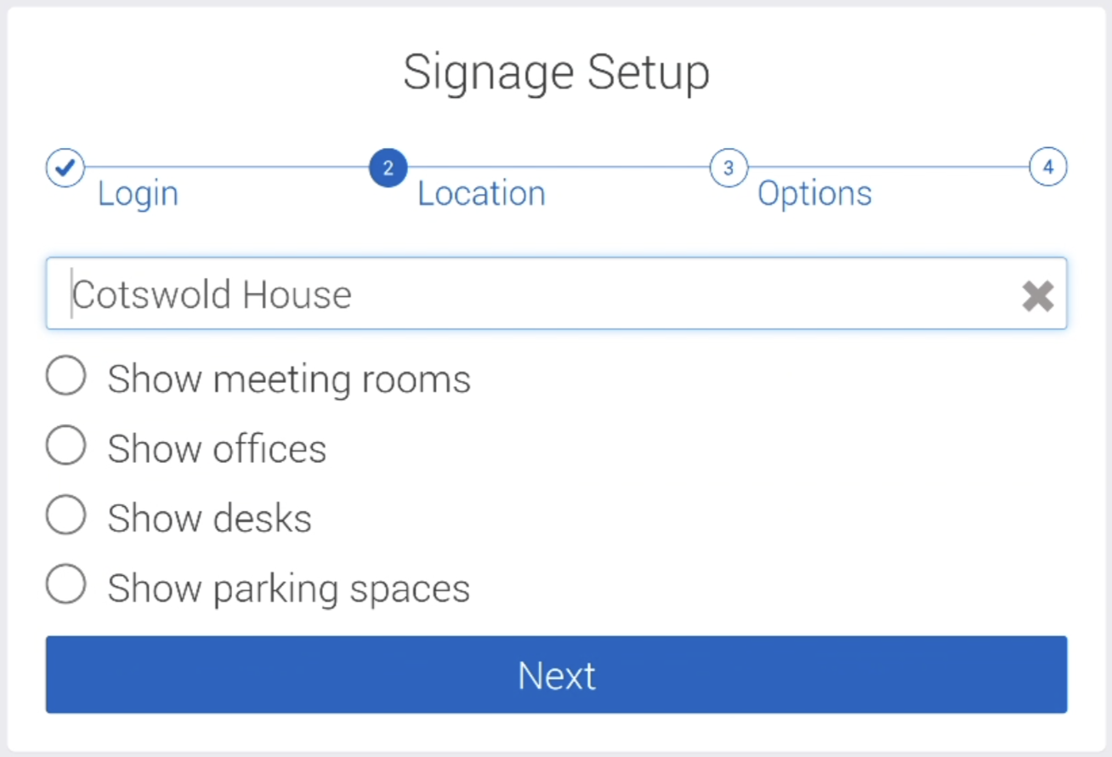Image resolution: width=1112 pixels, height=757 pixels.
Task: Clear the location field with the X icon
Action: tap(1037, 296)
